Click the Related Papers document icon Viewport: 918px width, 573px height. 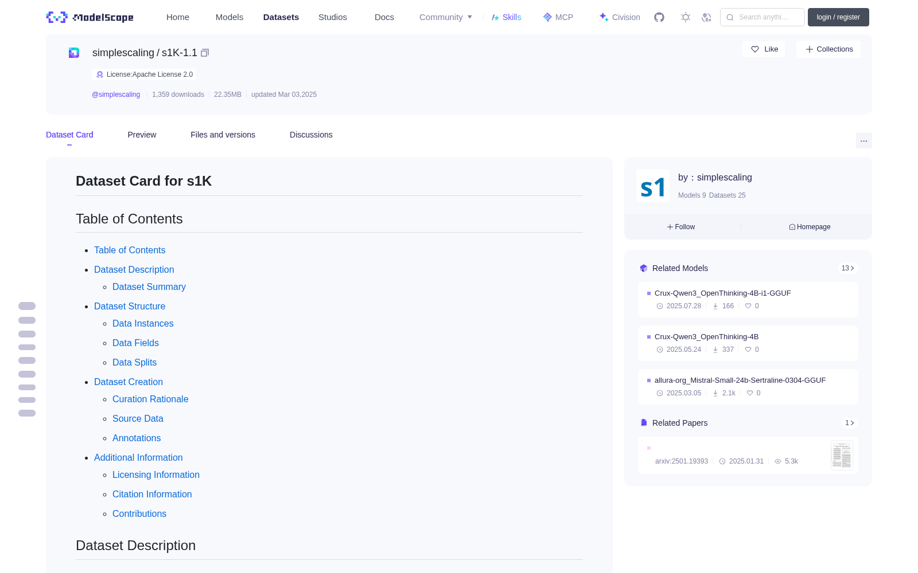click(x=644, y=423)
